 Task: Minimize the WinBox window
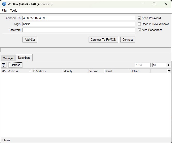142,4
